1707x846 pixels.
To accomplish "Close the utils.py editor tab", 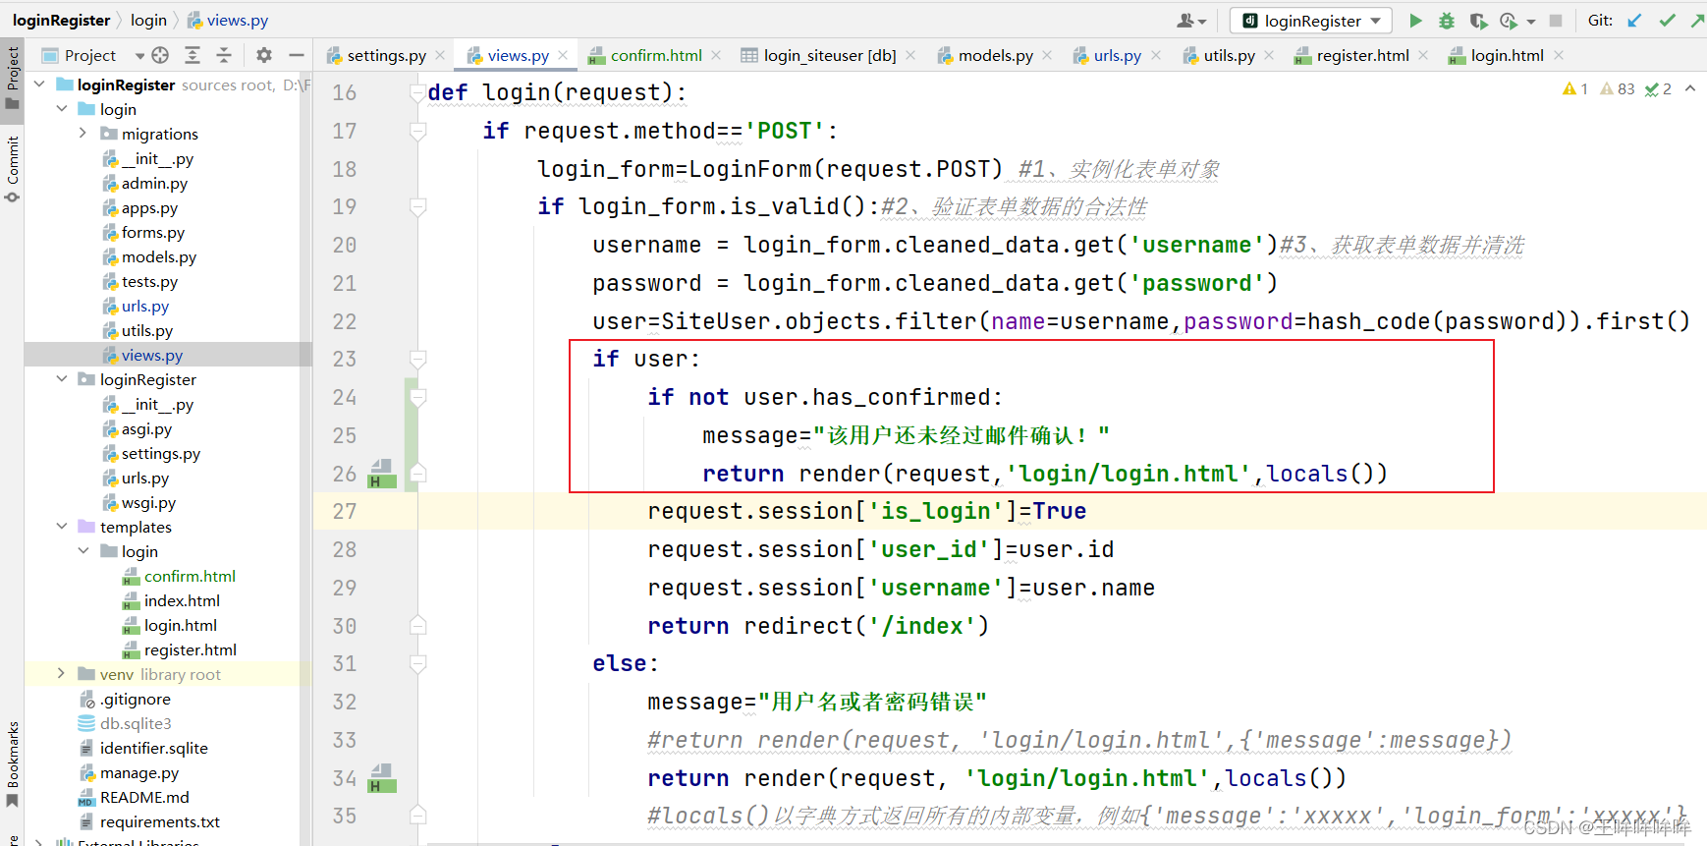I will pos(1269,55).
